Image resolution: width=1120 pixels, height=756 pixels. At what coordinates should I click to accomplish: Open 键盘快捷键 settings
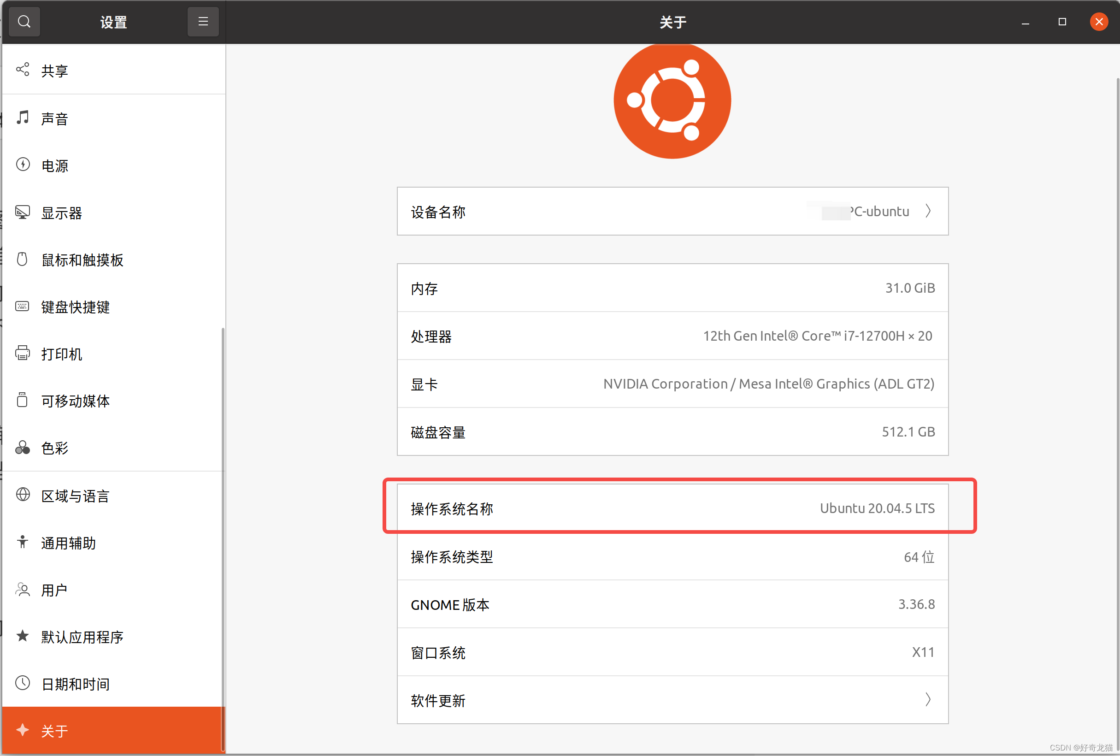click(x=114, y=307)
